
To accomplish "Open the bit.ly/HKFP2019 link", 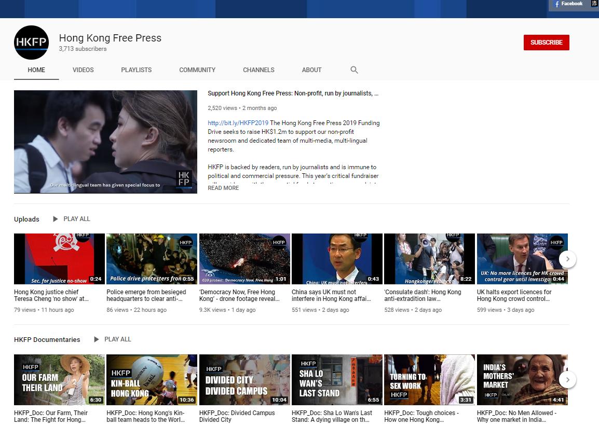I will point(238,123).
